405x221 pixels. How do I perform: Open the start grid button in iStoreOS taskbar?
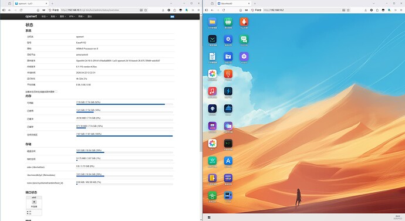209,217
